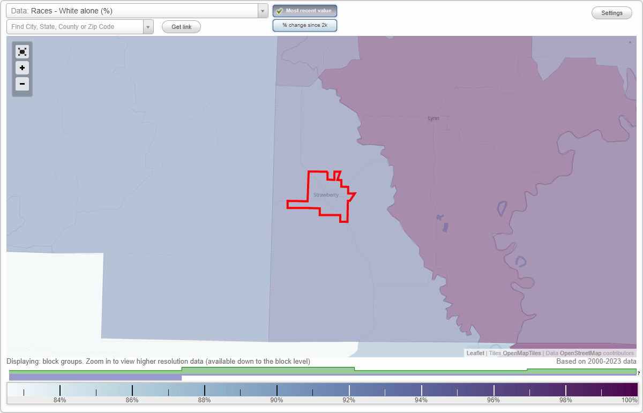Zoom in using the plus icon
The height and width of the screenshot is (413, 643).
click(x=22, y=68)
